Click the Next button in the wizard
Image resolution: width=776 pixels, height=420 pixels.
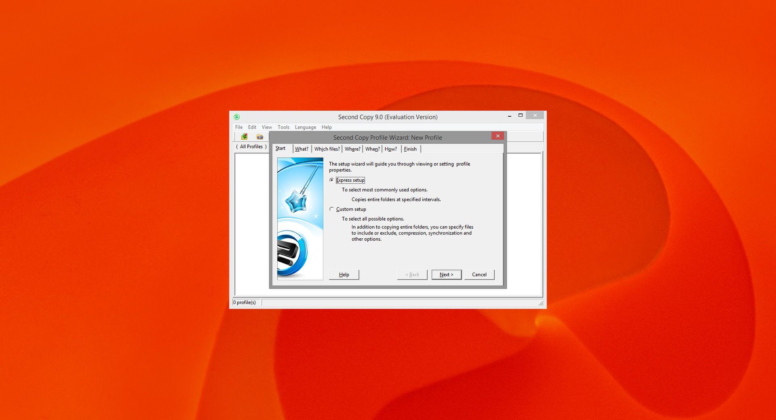pyautogui.click(x=446, y=275)
